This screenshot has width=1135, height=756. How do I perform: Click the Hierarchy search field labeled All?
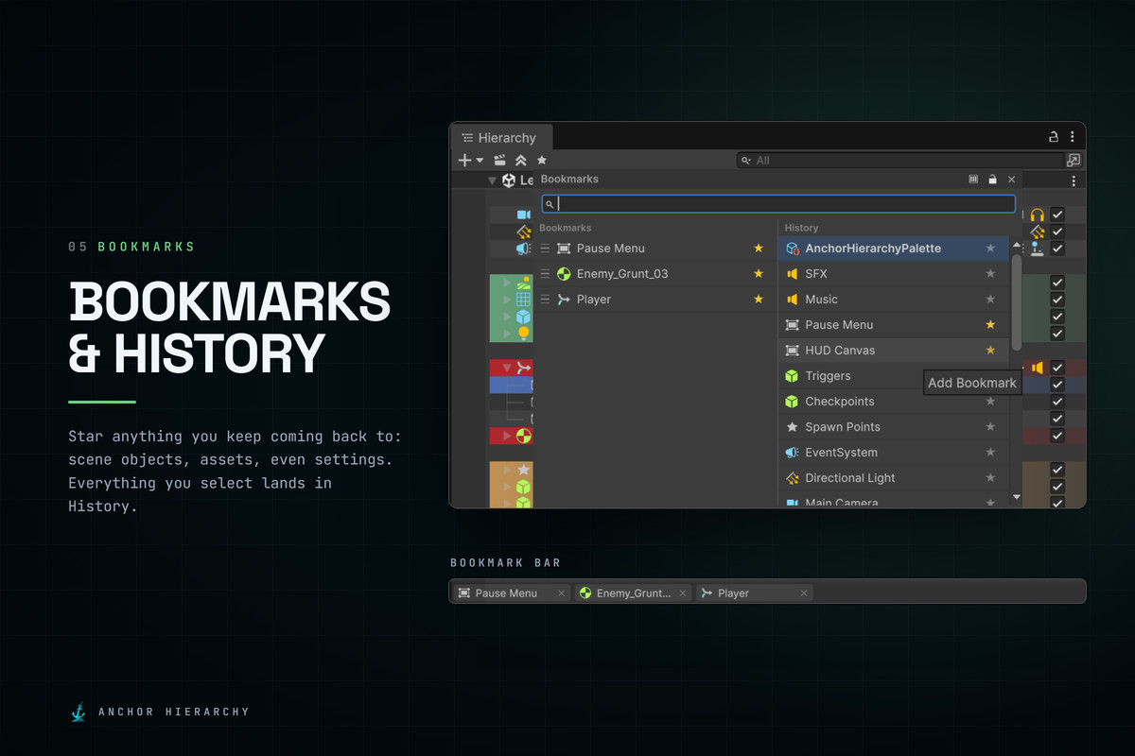(900, 161)
